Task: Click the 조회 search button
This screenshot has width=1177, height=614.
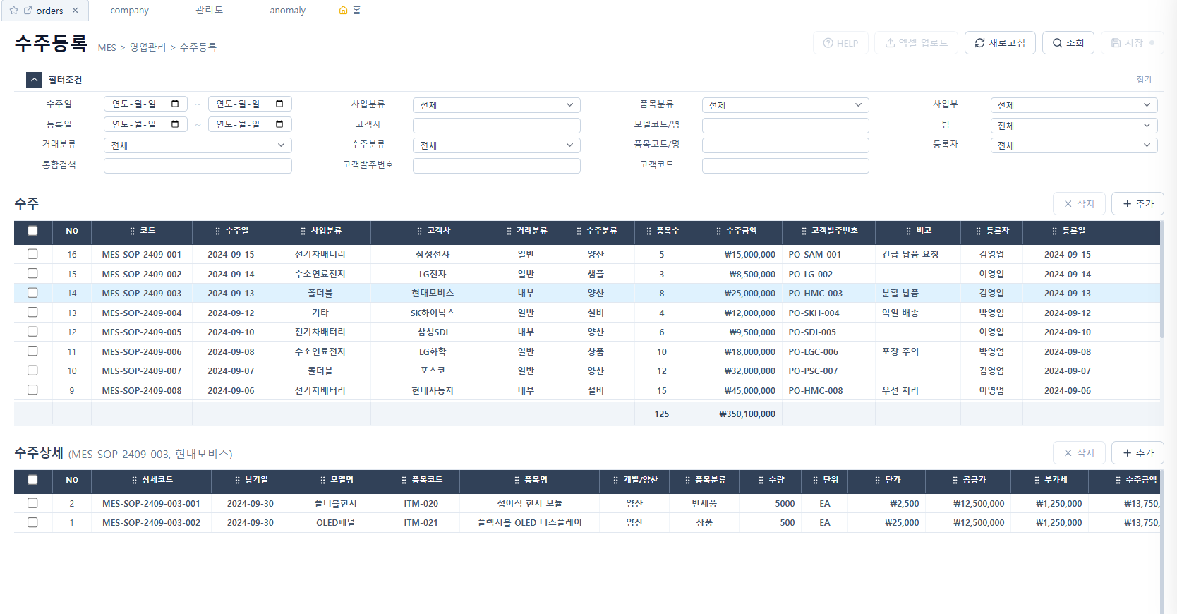Action: (x=1068, y=43)
